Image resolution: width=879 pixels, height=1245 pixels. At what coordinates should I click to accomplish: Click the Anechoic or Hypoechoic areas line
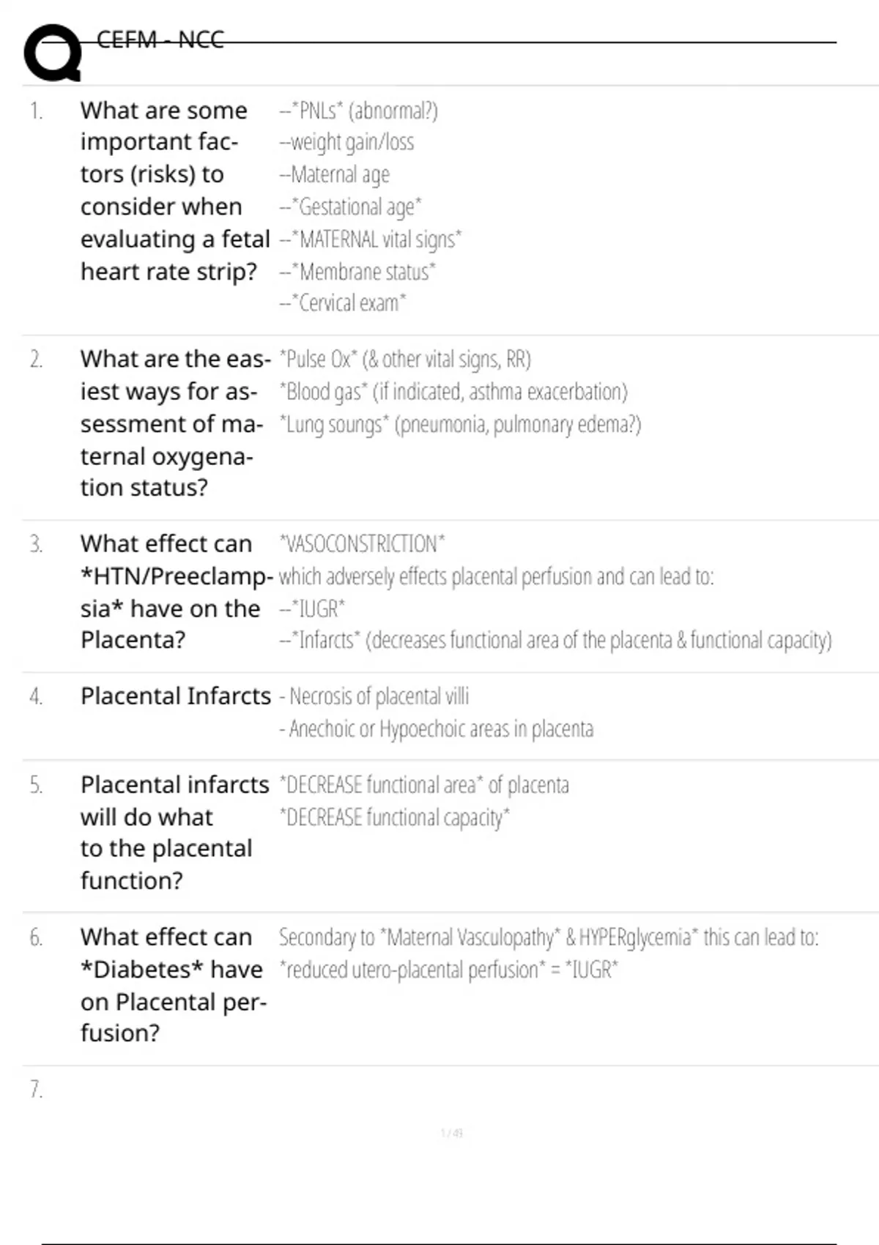point(437,729)
